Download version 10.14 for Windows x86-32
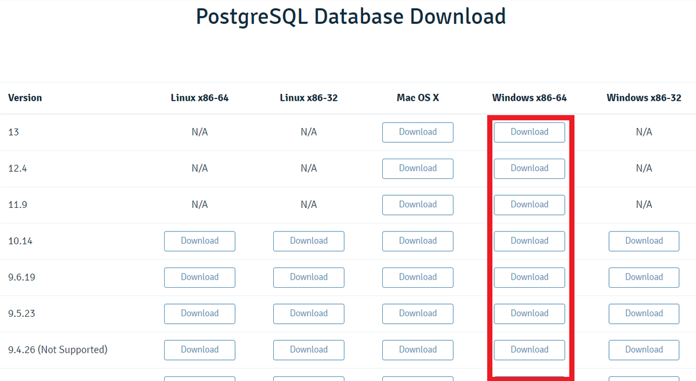696x381 pixels. (644, 241)
